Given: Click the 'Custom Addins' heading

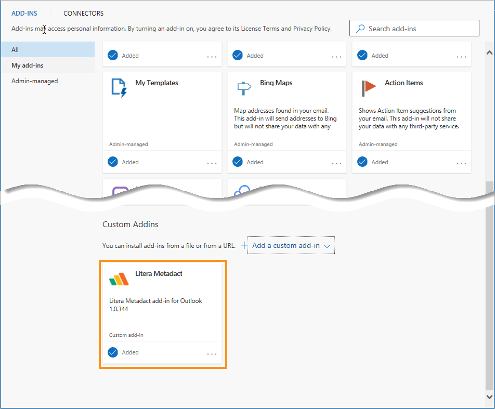Looking at the screenshot, I should (x=131, y=224).
